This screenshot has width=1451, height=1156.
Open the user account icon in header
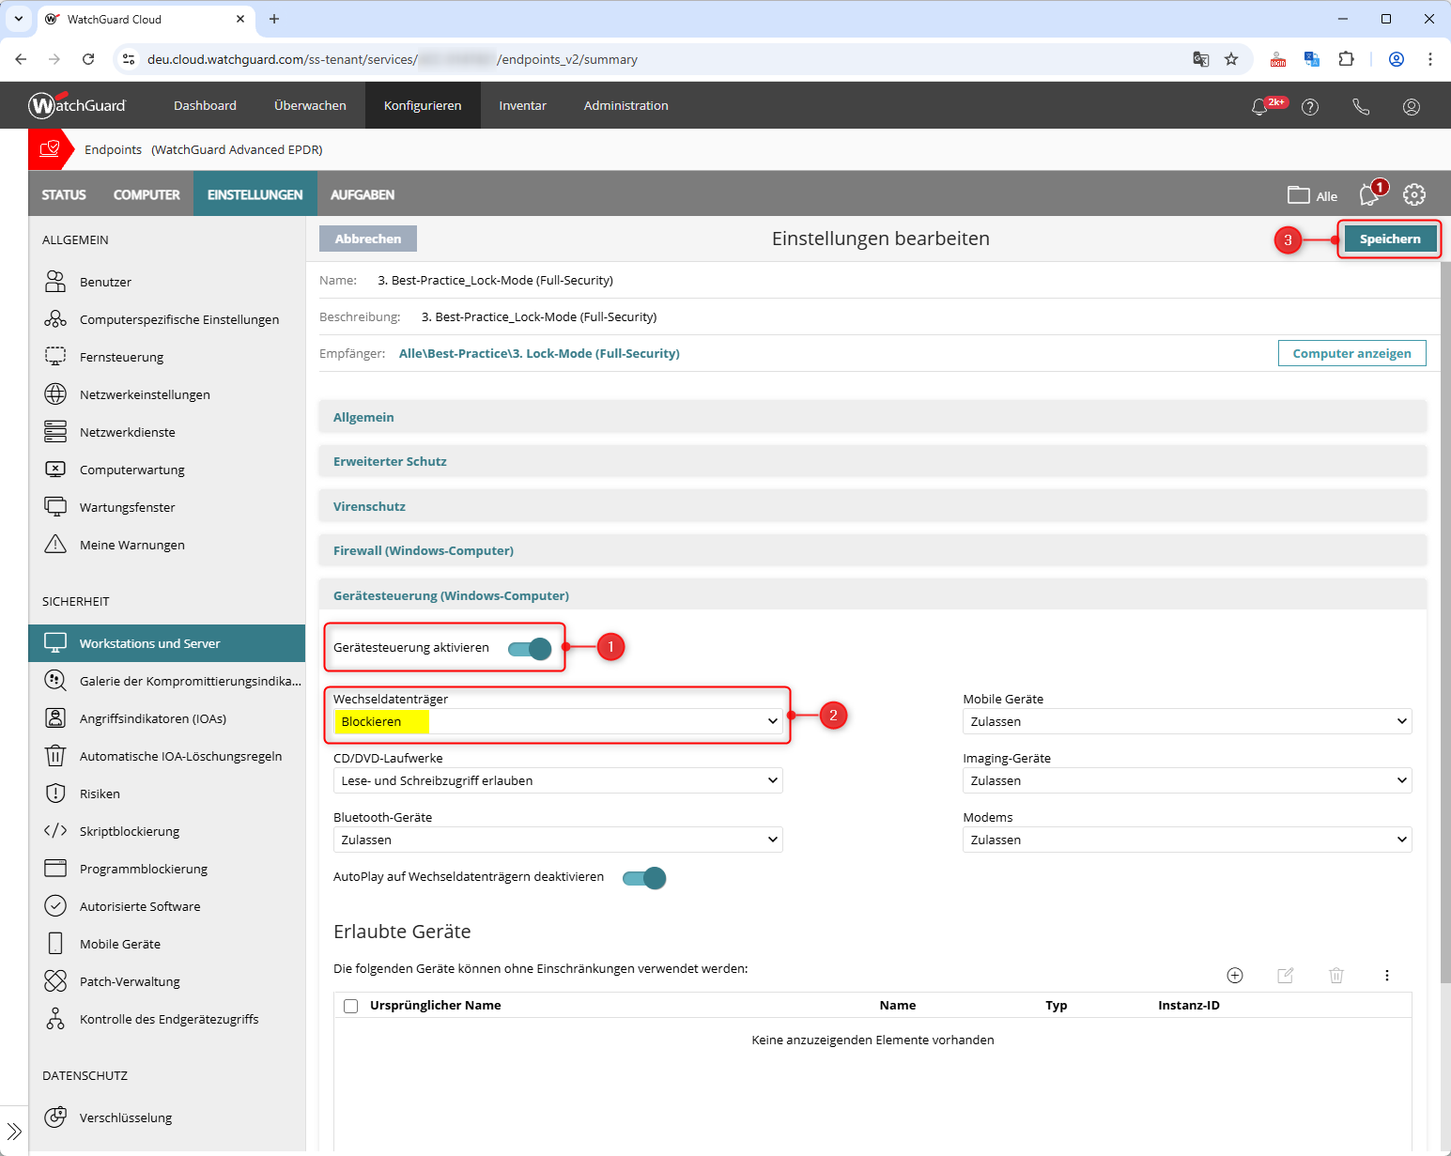(1411, 107)
